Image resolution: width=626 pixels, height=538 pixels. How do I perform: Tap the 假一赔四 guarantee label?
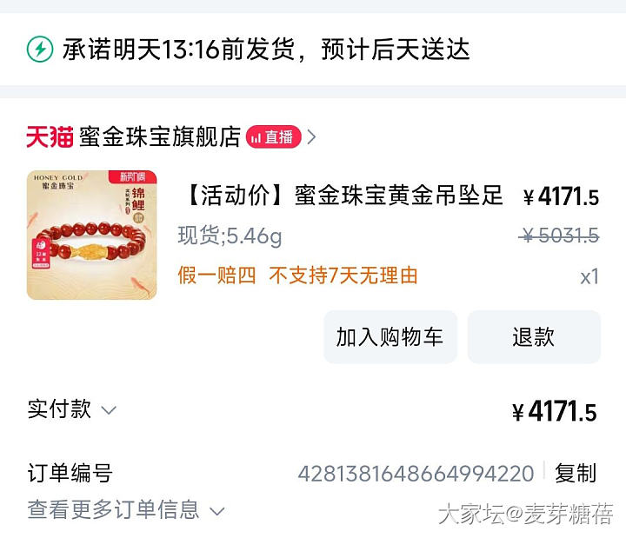pyautogui.click(x=216, y=276)
